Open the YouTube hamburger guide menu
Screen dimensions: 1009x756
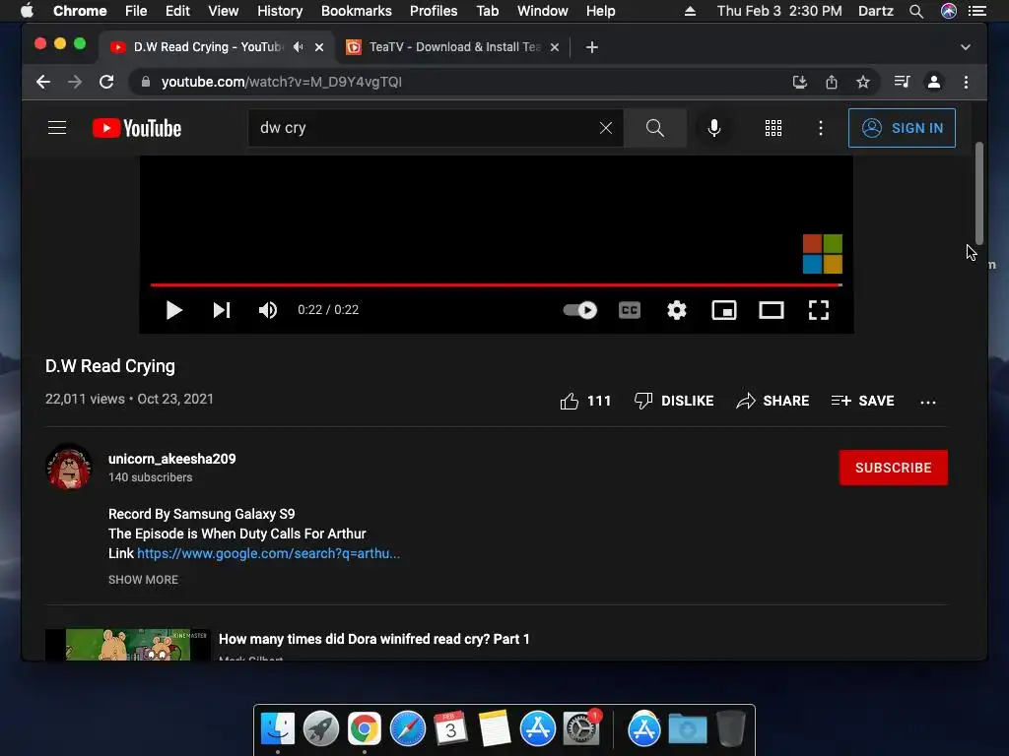click(x=57, y=128)
